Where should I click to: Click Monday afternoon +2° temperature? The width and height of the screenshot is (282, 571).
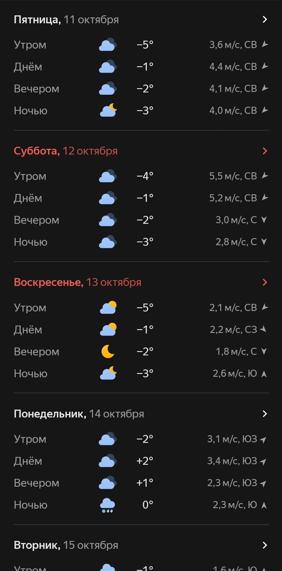[145, 461]
